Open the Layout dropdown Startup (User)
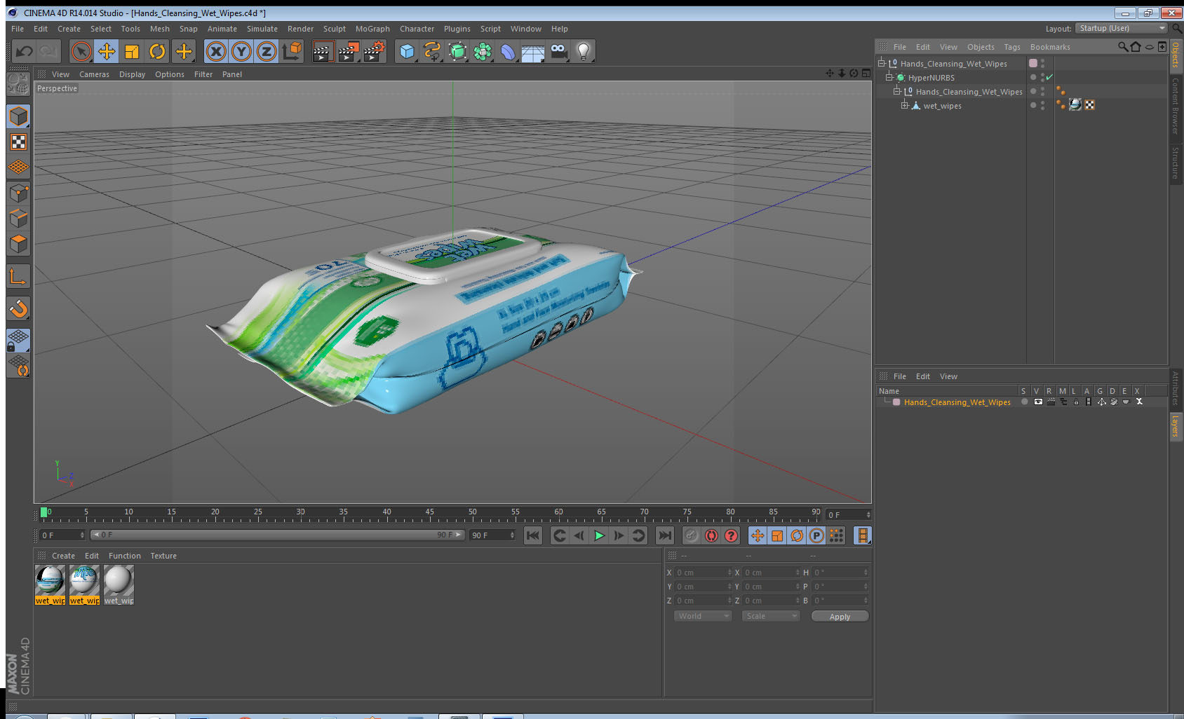The height and width of the screenshot is (719, 1184). (1122, 28)
